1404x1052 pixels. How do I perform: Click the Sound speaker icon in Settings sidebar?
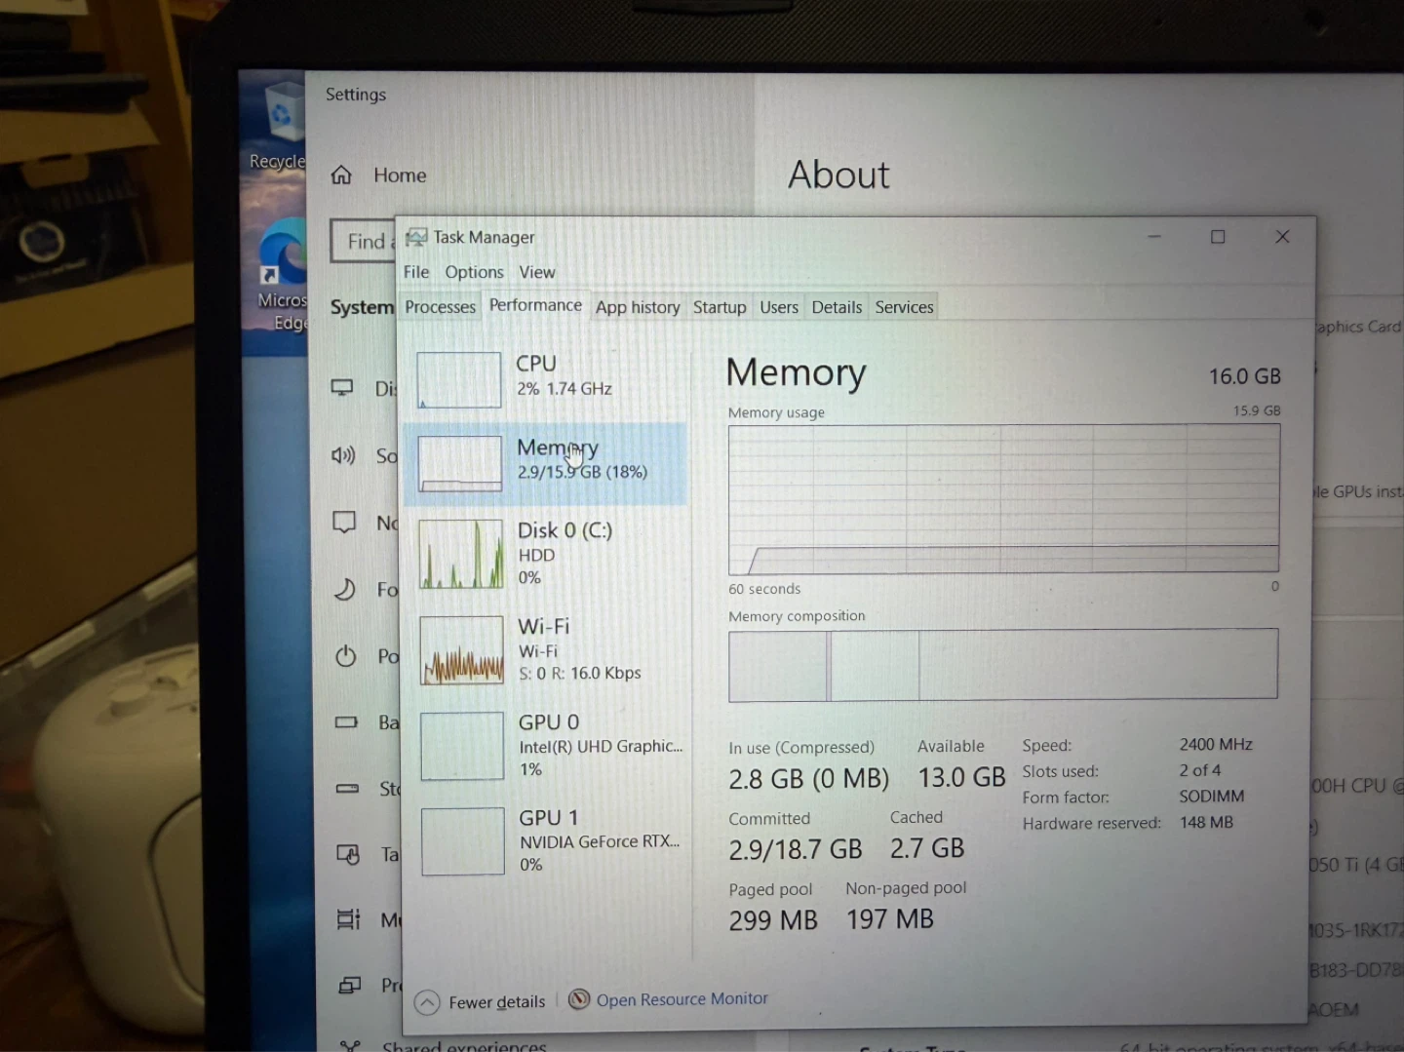point(343,455)
